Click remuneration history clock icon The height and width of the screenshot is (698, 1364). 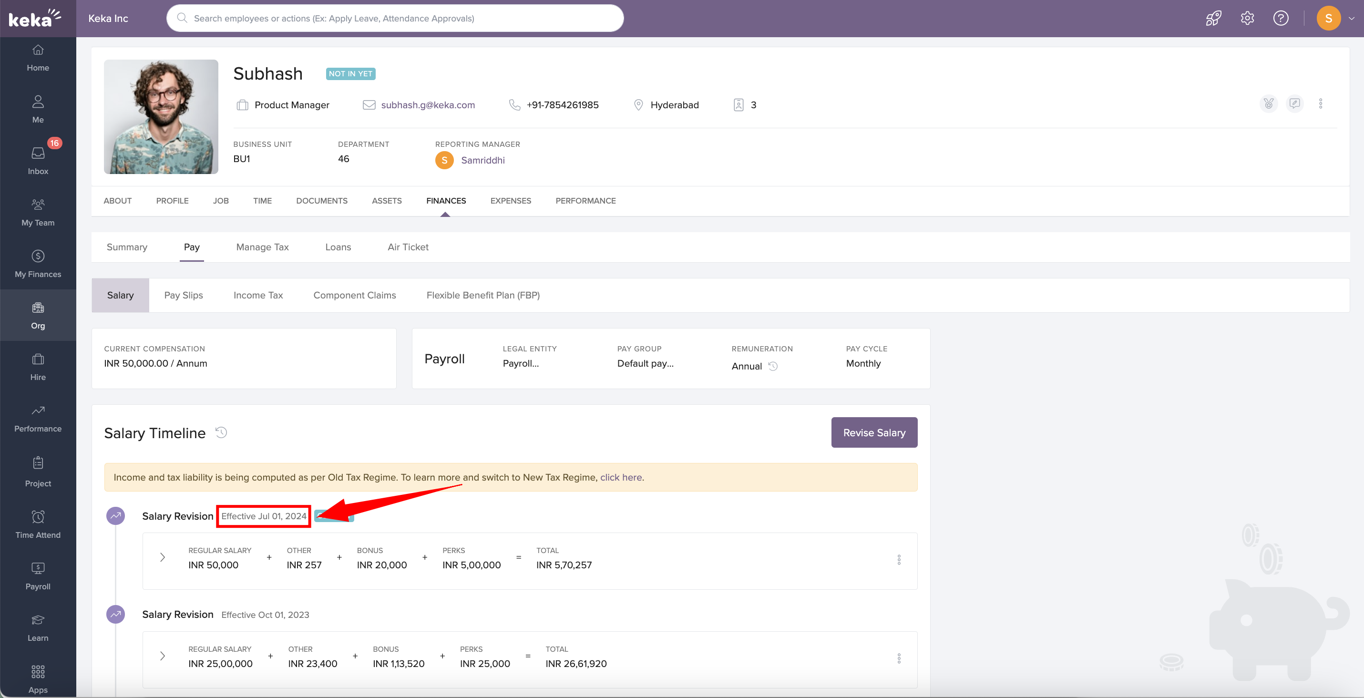(773, 366)
